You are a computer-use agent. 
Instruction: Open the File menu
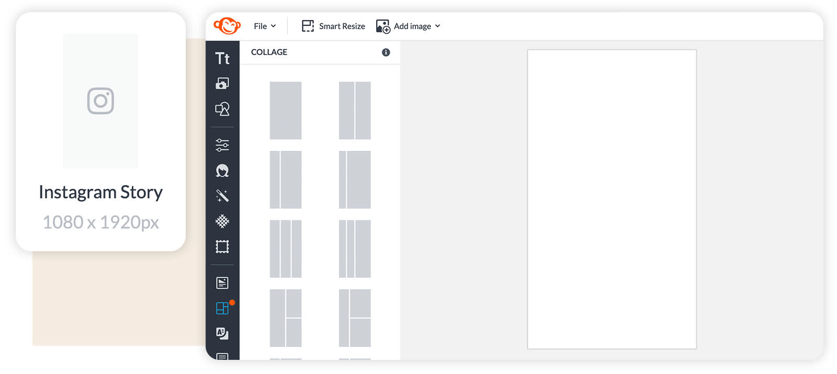click(x=265, y=26)
